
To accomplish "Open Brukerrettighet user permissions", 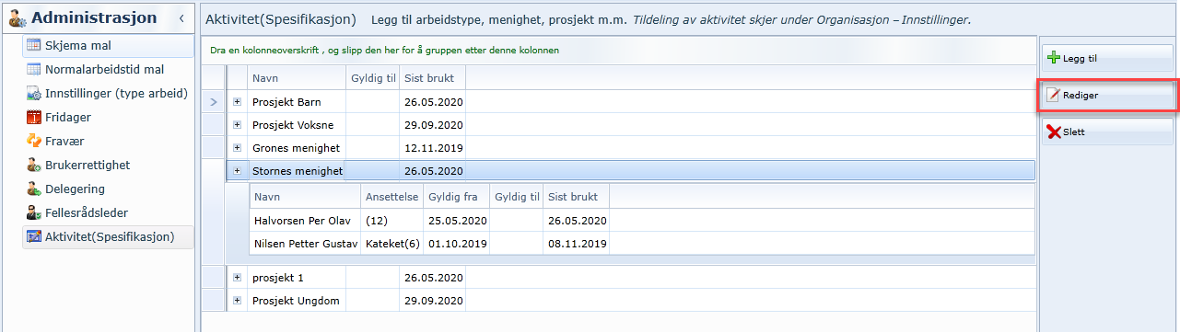I will click(x=108, y=165).
